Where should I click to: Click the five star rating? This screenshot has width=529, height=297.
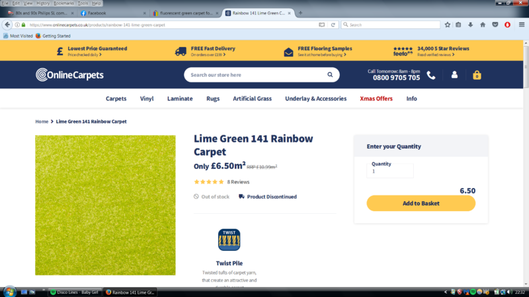click(x=208, y=182)
